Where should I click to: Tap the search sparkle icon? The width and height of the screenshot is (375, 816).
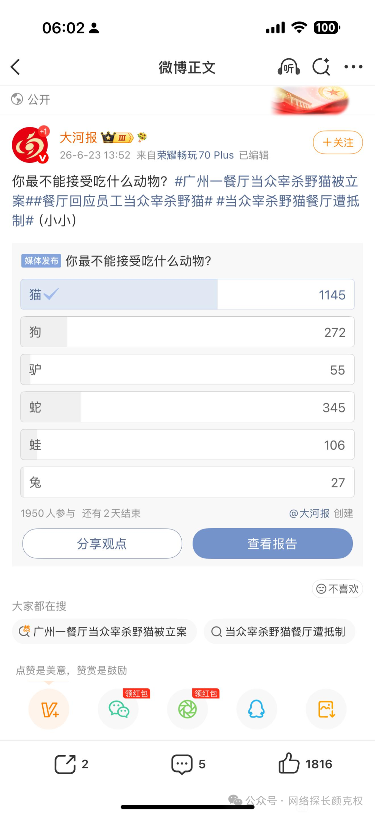[x=322, y=67]
